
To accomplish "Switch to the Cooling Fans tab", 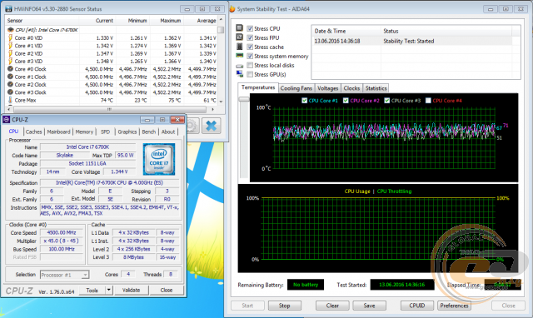I will (x=296, y=88).
